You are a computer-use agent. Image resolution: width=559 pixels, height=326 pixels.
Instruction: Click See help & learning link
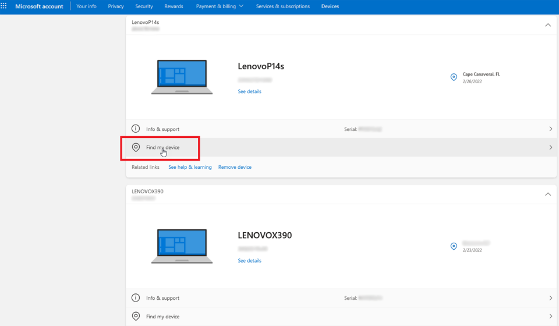tap(190, 167)
